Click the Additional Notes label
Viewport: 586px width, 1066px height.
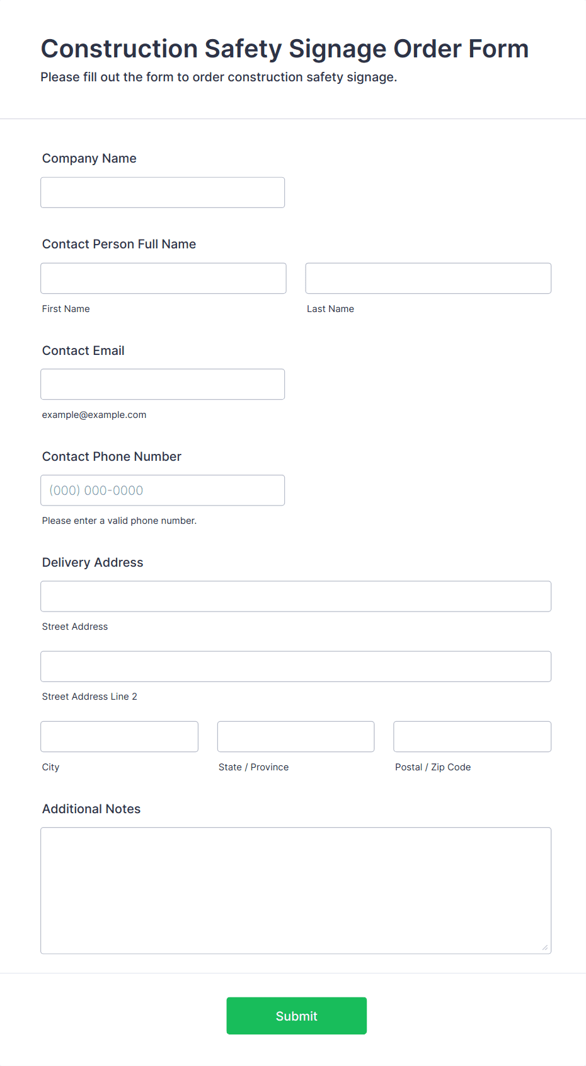click(91, 809)
